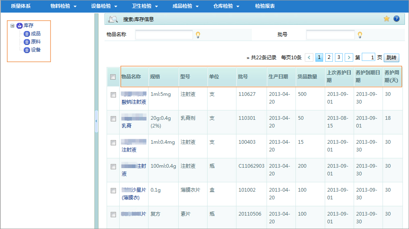
Task: Click the magnifier search icon beside 搜索:库存信息
Action: click(113, 19)
